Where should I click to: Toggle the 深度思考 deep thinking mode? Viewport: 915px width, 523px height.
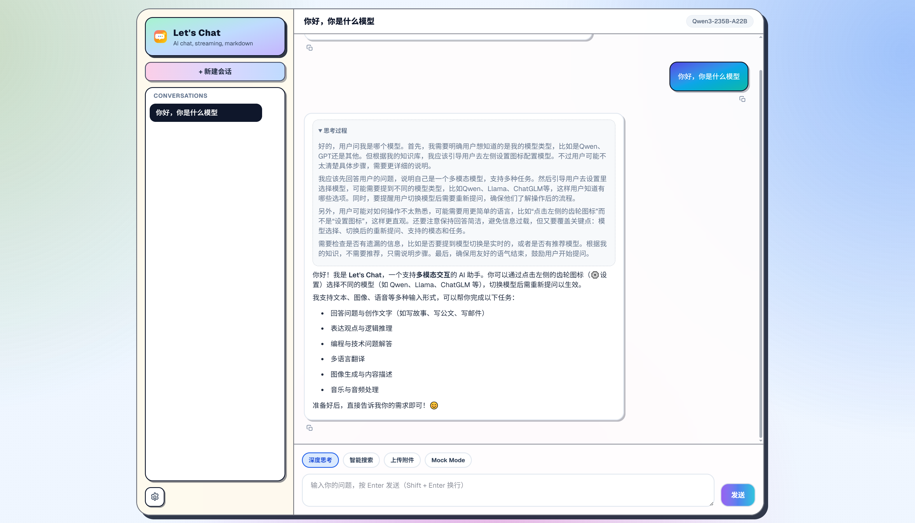coord(320,460)
